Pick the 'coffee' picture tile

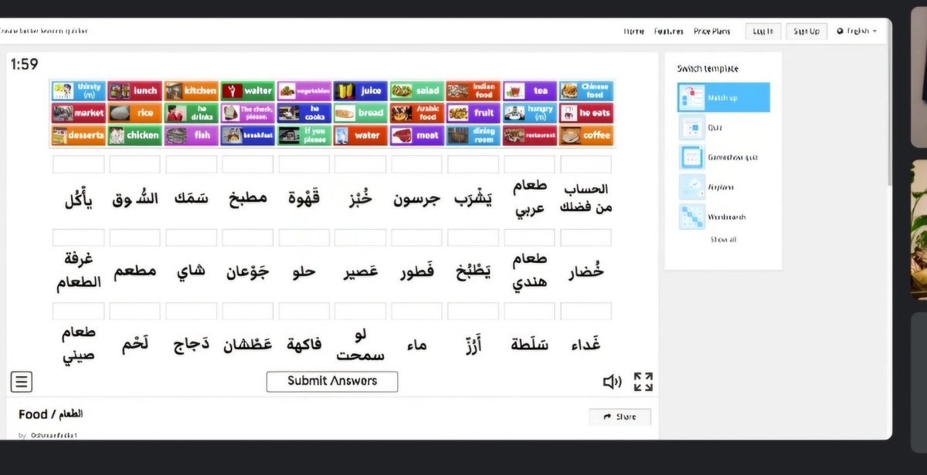point(586,135)
